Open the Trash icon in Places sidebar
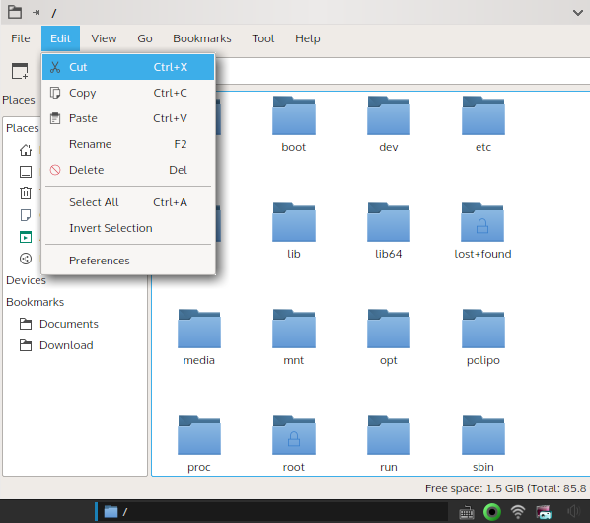 click(26, 193)
